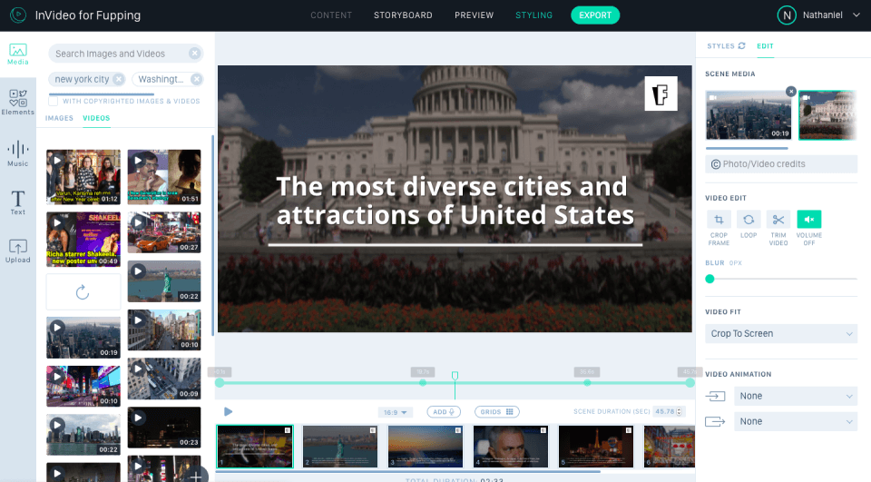Expand the Nathaniel account menu
The width and height of the screenshot is (871, 482).
(856, 15)
